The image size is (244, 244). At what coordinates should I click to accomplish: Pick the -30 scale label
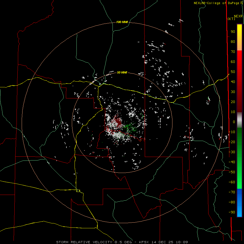point(232,152)
